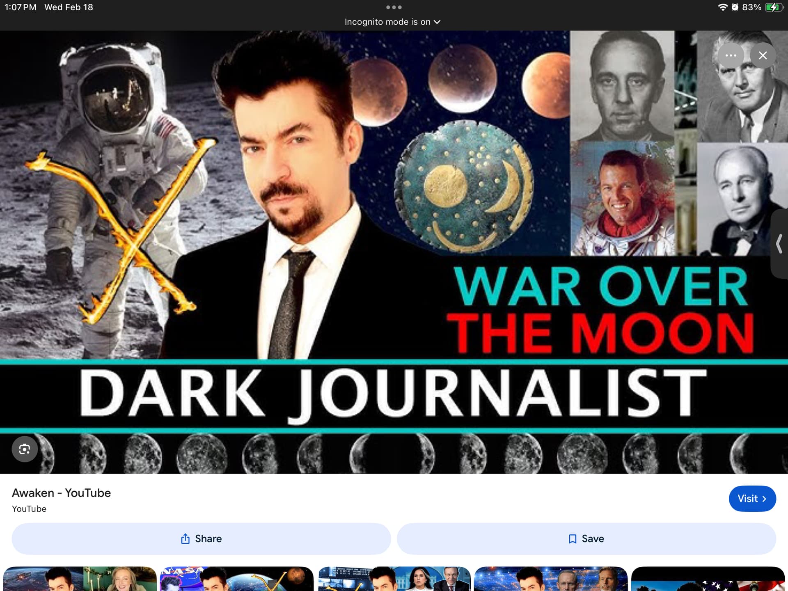Open the side panel handle arrow

coord(779,244)
